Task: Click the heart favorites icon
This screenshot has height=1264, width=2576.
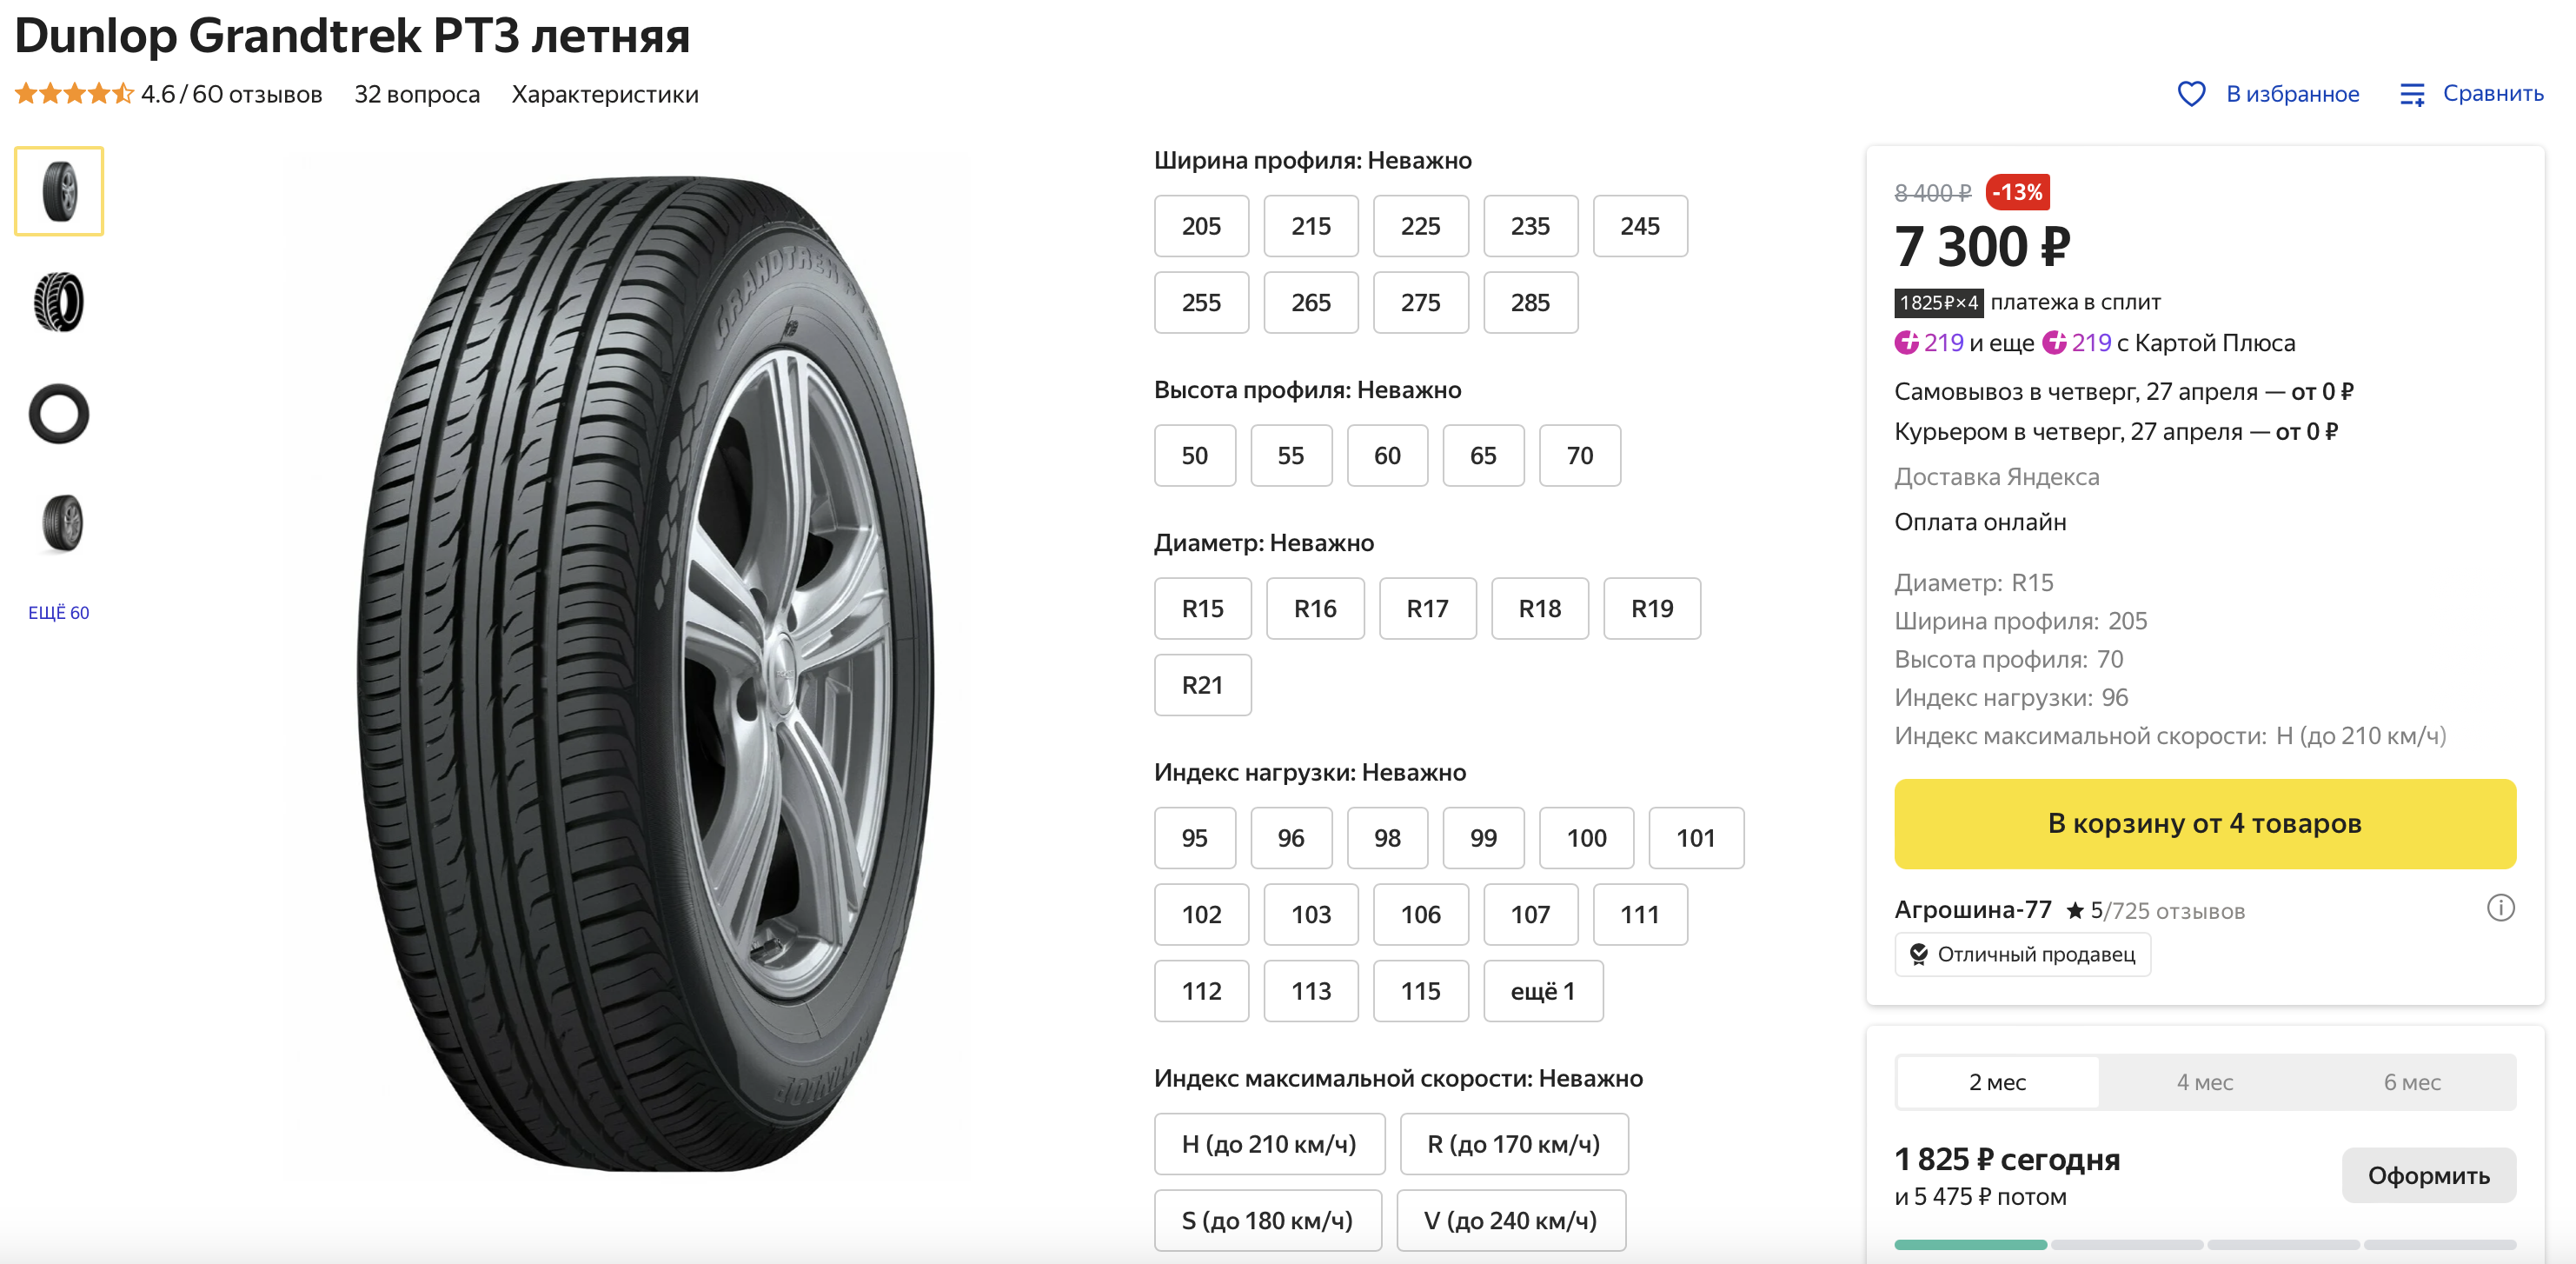Action: point(2191,94)
